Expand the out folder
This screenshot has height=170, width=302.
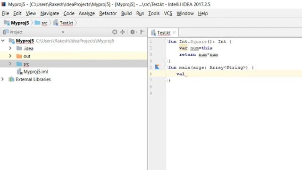pos(10,56)
